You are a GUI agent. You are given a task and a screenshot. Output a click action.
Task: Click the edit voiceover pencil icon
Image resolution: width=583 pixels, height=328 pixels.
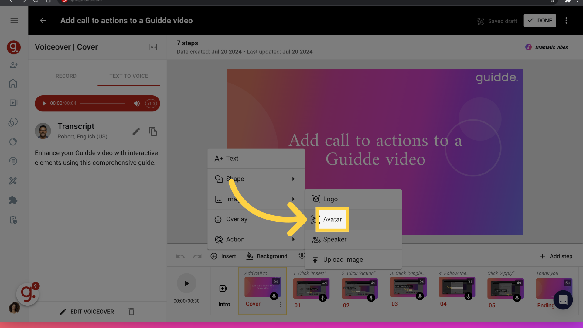63,312
